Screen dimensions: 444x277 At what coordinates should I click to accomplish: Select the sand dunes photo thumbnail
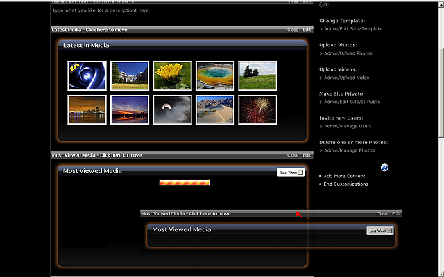click(215, 109)
